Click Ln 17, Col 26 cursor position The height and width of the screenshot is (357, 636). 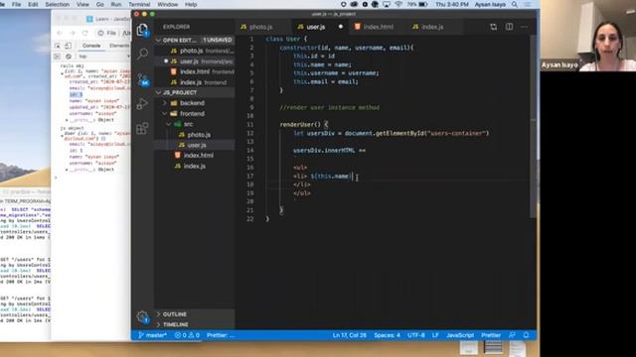(349, 335)
